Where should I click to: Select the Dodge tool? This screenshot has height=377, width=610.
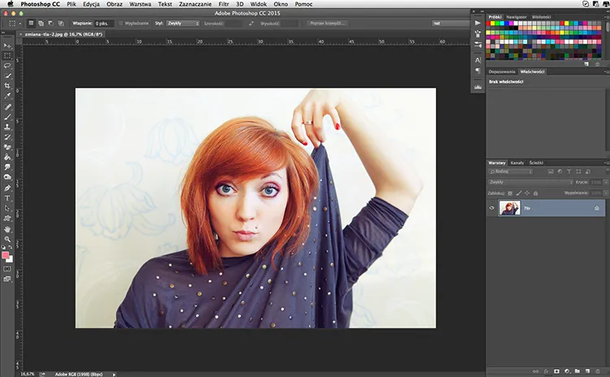click(7, 177)
